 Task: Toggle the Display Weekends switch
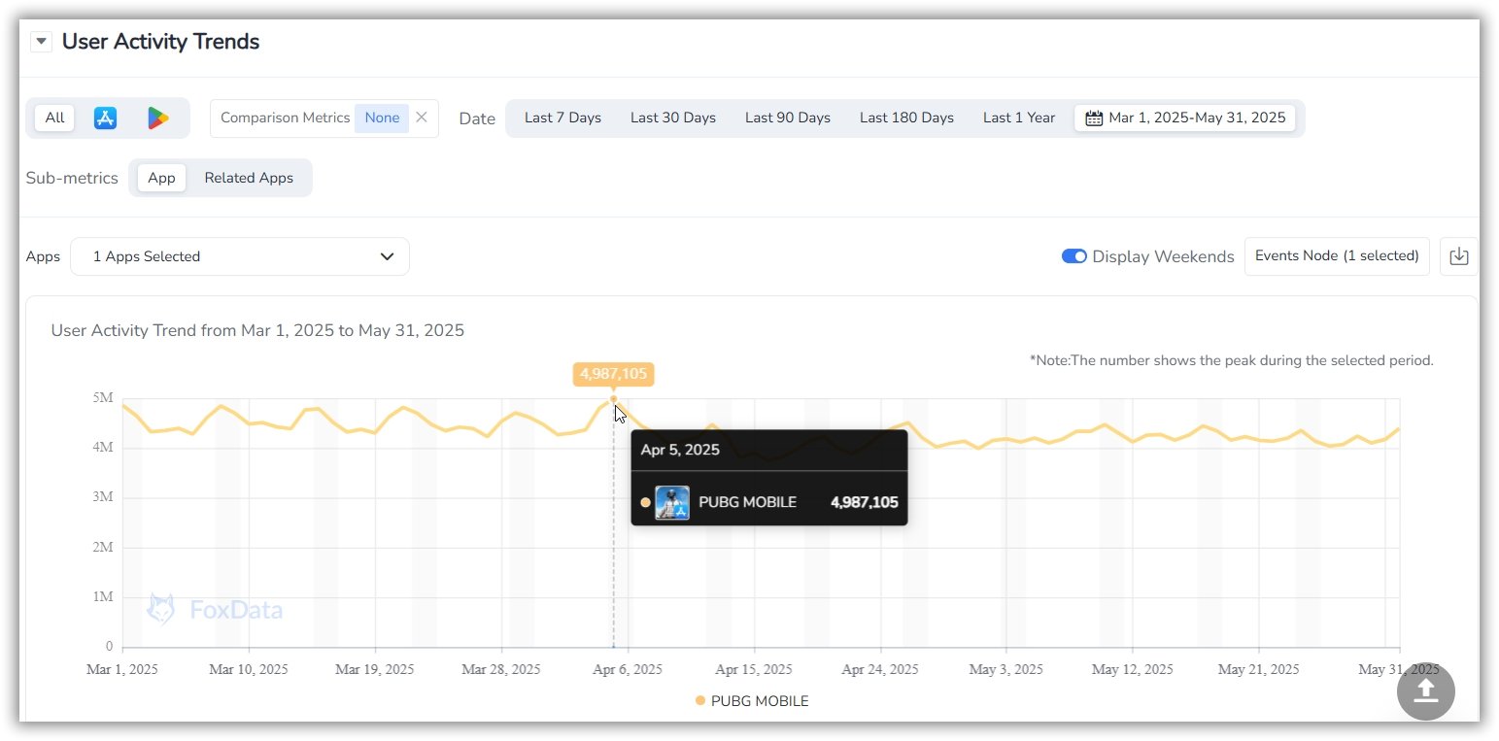pyautogui.click(x=1073, y=256)
